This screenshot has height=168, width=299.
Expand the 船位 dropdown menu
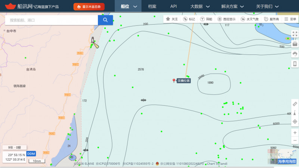pos(129,6)
